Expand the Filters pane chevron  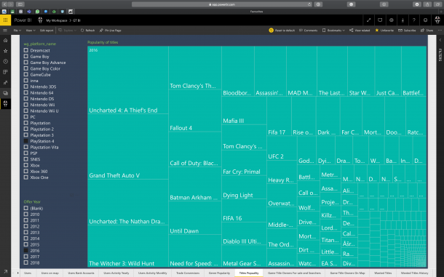pos(440,40)
